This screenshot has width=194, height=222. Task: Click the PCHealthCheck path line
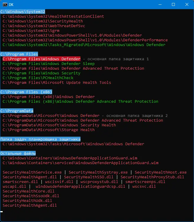pyautogui.click(x=38, y=78)
